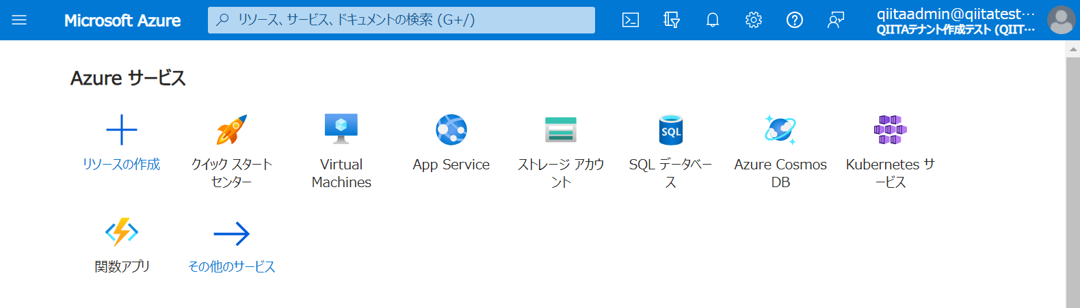Open Kubernetes サービス label
Screen dimensions: 1080x308
click(891, 173)
